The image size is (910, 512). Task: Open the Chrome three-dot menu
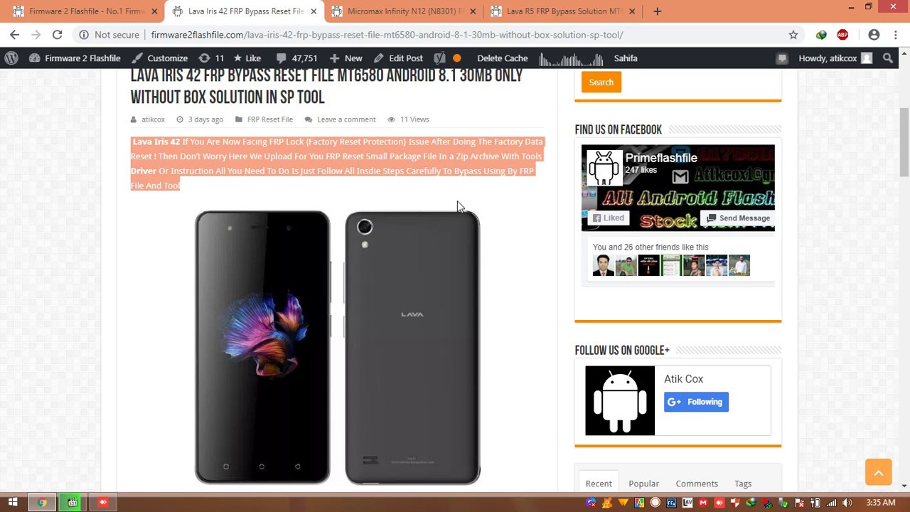pyautogui.click(x=894, y=34)
